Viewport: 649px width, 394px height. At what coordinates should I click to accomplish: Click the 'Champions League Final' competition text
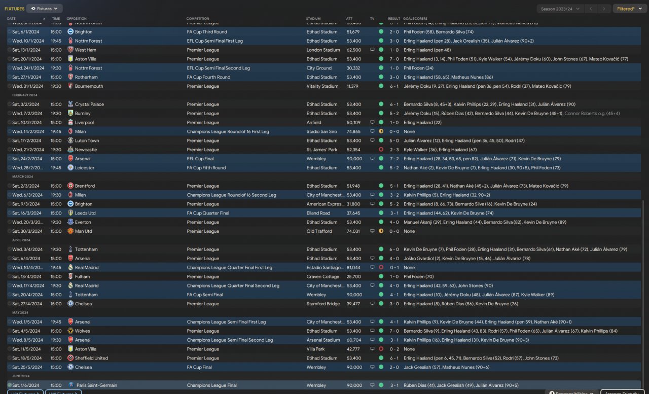click(x=211, y=385)
